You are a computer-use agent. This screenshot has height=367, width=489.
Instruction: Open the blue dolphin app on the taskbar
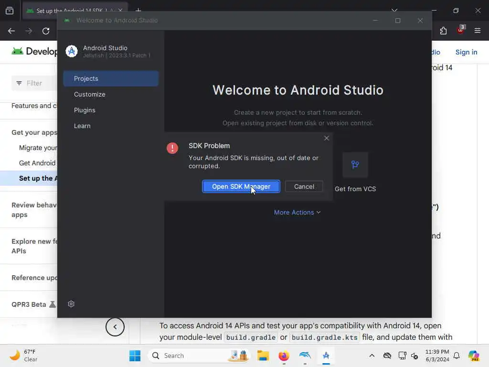[x=305, y=356]
